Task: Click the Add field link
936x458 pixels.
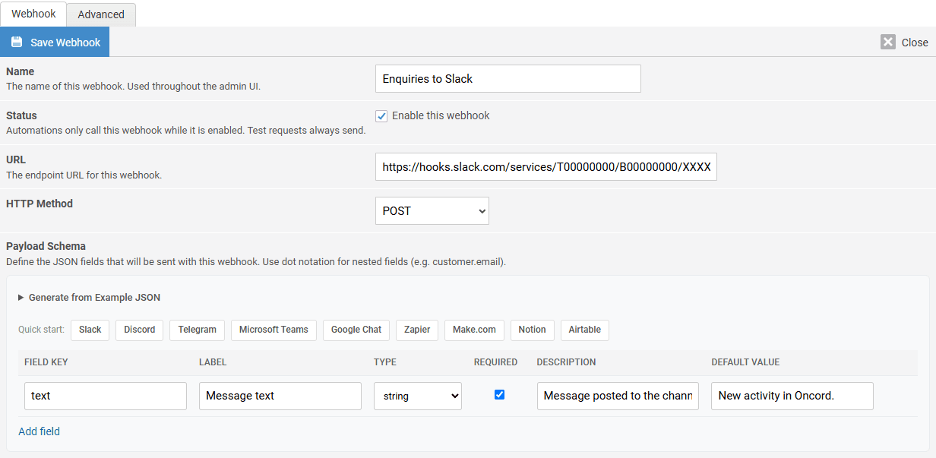Action: pos(39,431)
